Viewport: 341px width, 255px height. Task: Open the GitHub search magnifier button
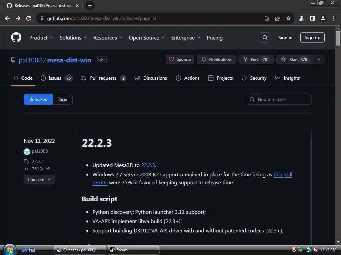(x=265, y=38)
